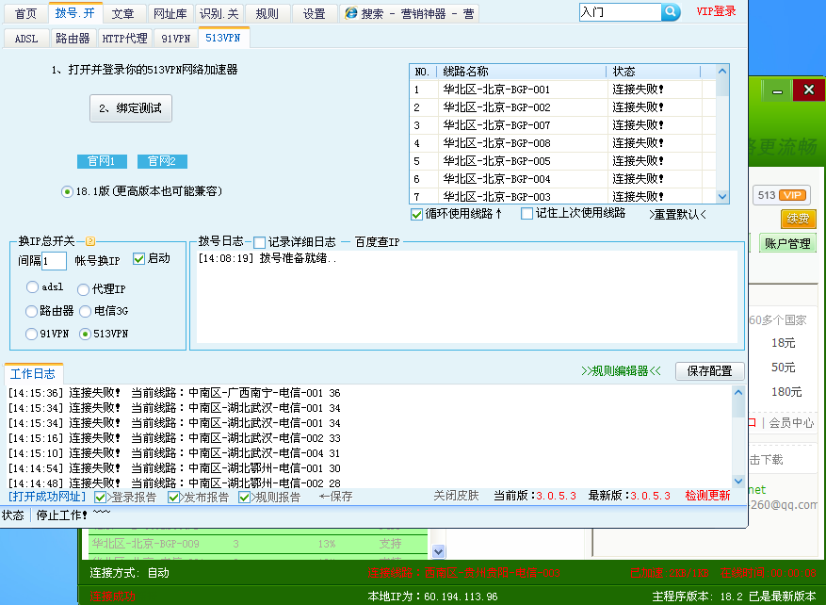The width and height of the screenshot is (826, 605).
Task: Click the blue magnifier search icon
Action: coord(672,12)
